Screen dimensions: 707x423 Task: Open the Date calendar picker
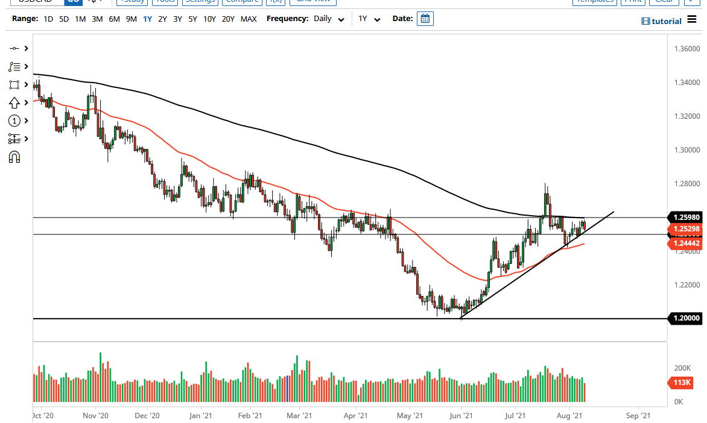[425, 19]
